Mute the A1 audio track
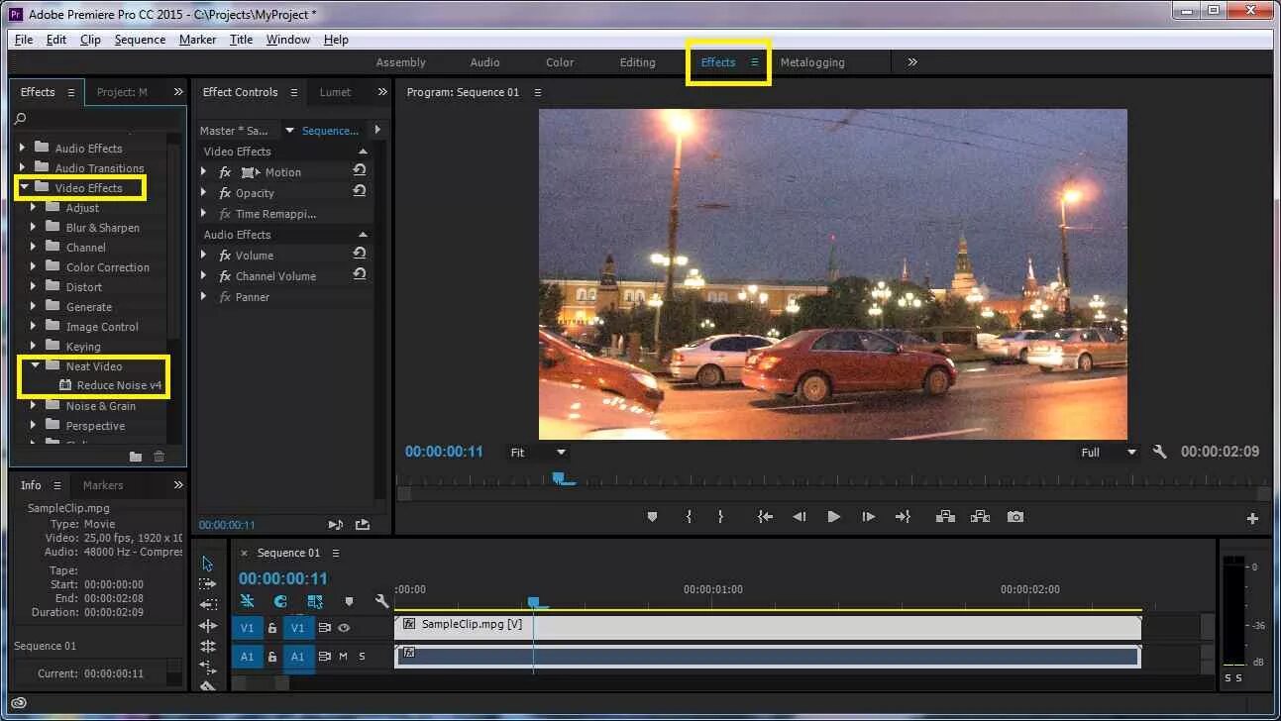The image size is (1281, 721). (x=343, y=657)
